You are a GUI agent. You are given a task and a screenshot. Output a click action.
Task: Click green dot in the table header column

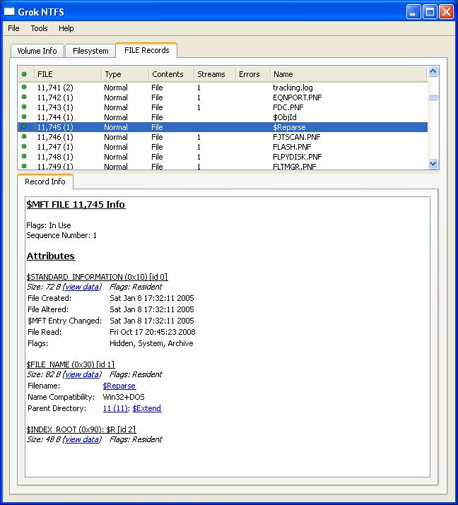pyautogui.click(x=24, y=74)
